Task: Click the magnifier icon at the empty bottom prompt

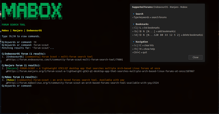Action: pos(3,86)
